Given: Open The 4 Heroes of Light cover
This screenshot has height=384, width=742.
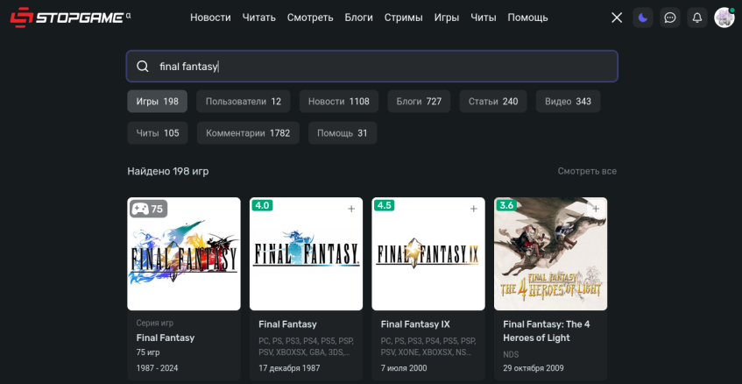Looking at the screenshot, I should click(x=550, y=253).
